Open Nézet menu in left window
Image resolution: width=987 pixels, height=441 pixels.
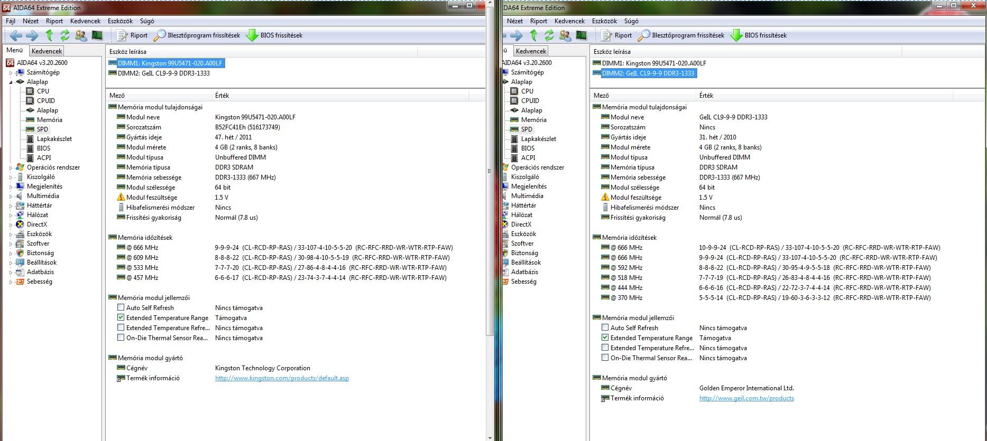coord(31,21)
